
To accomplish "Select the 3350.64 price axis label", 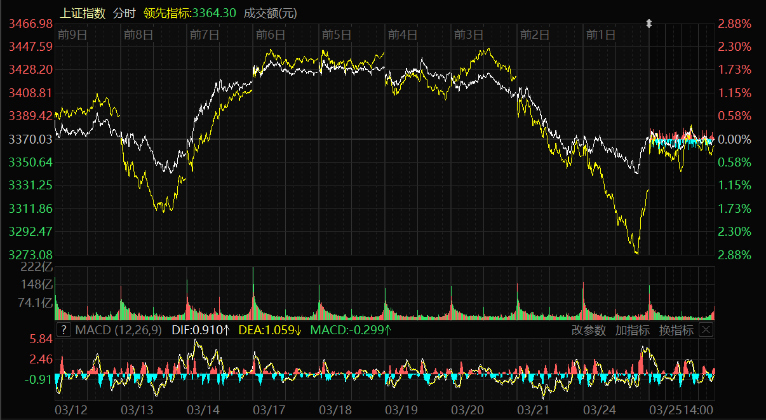I will point(30,162).
